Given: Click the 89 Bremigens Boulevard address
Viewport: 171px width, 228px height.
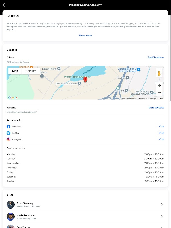Looking at the screenshot, I should pyautogui.click(x=18, y=62).
